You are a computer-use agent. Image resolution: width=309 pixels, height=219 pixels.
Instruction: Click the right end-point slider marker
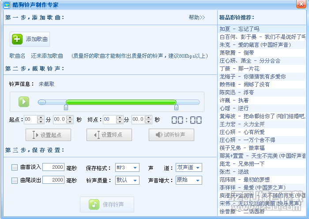[177, 108]
